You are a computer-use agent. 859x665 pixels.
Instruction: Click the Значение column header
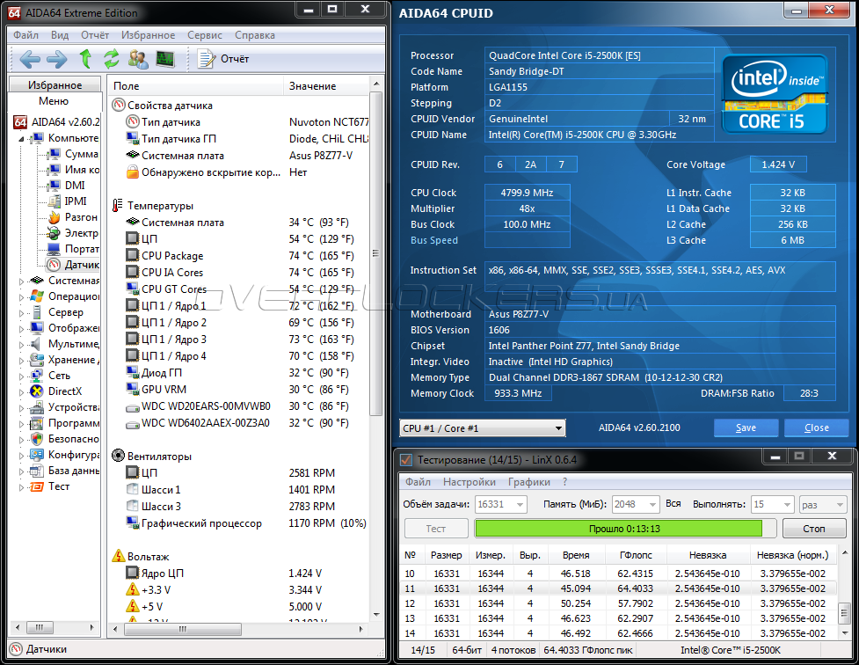312,86
